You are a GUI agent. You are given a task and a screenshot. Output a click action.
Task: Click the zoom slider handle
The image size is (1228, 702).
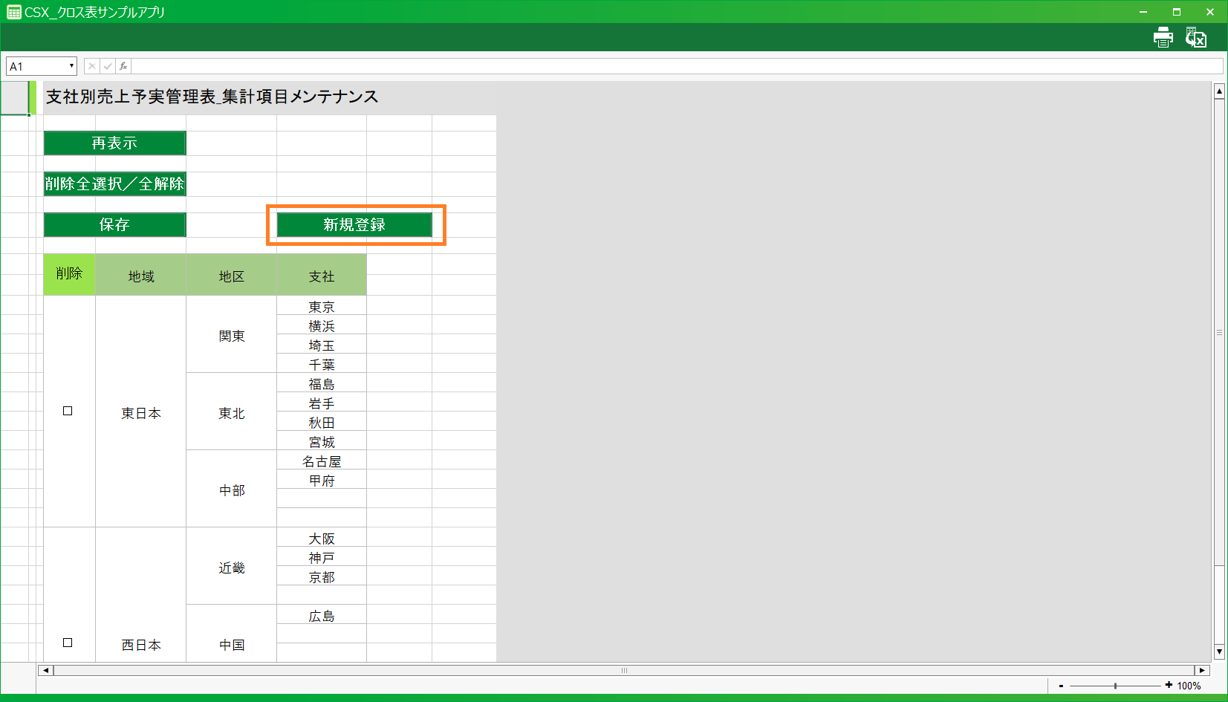tap(1115, 686)
